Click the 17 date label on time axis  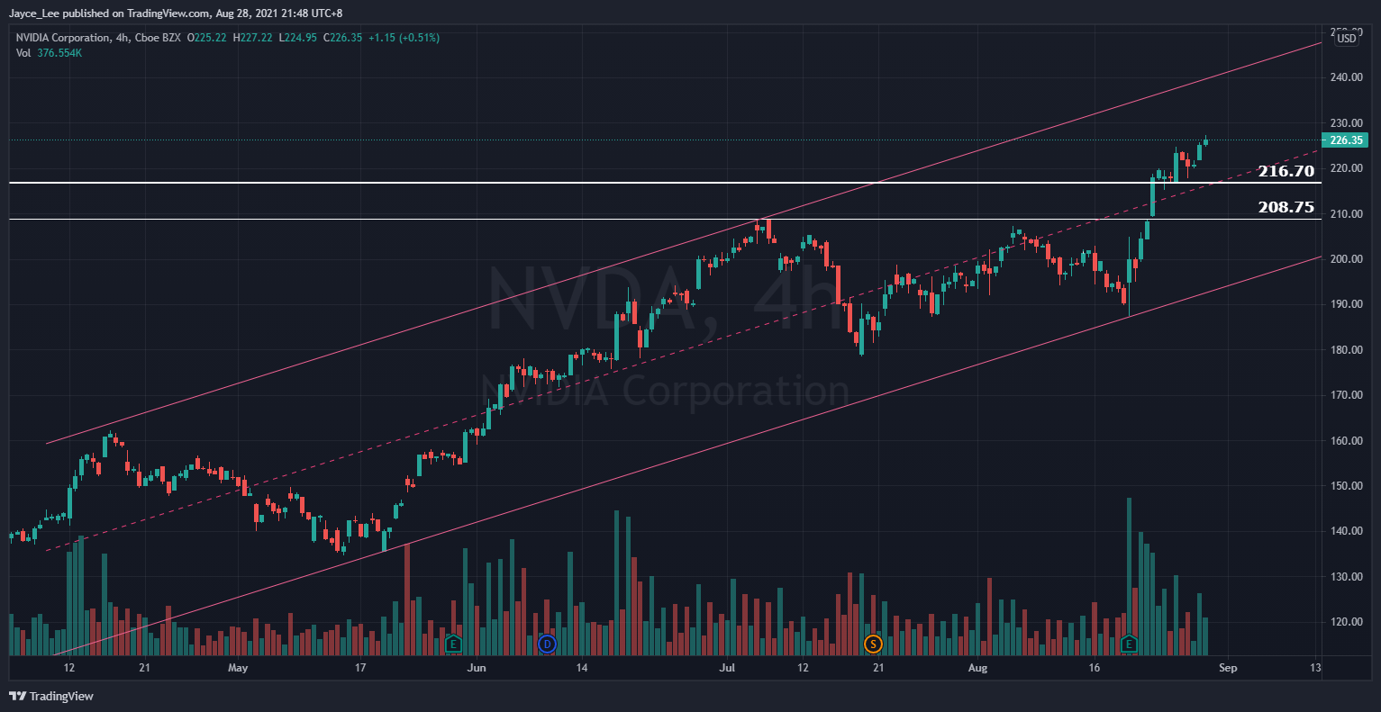click(360, 668)
